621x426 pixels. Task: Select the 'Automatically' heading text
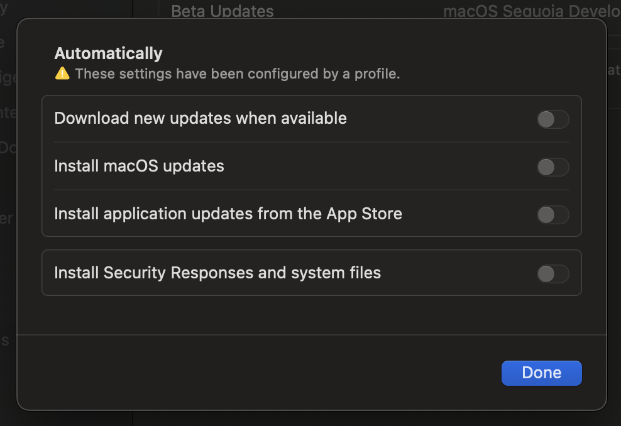pyautogui.click(x=109, y=53)
